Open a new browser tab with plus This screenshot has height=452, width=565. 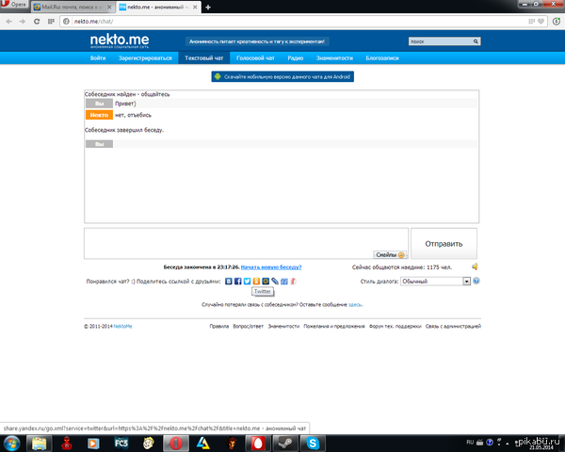(x=208, y=7)
